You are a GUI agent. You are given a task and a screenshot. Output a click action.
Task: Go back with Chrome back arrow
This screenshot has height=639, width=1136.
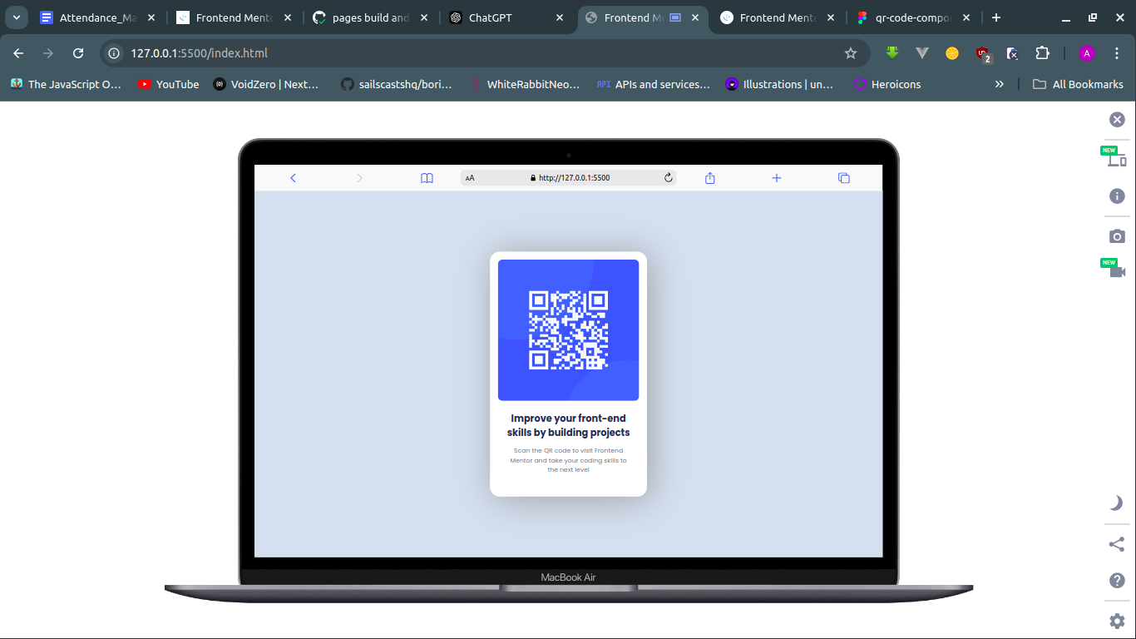18,53
